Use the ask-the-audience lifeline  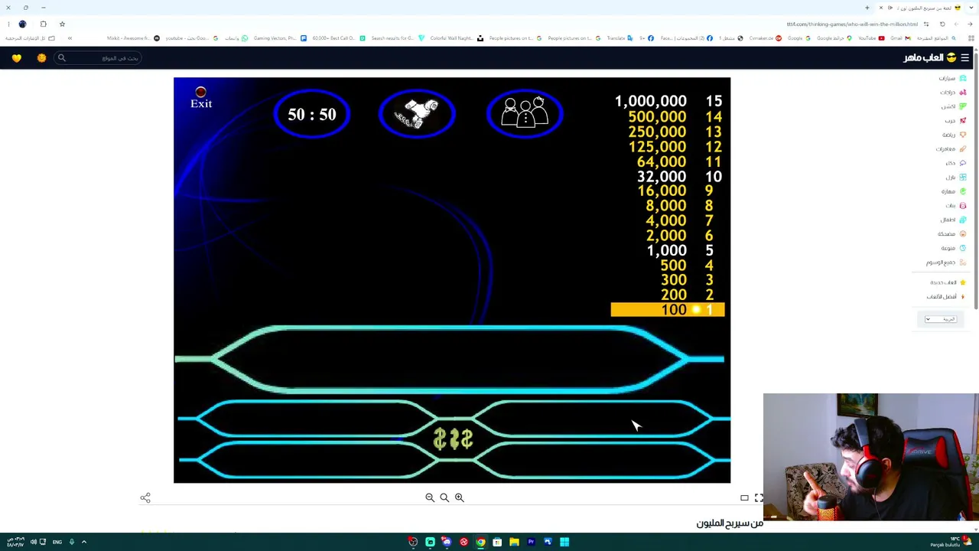point(525,114)
